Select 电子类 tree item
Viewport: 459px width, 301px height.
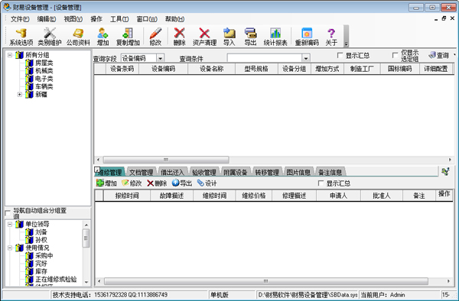[x=44, y=79]
